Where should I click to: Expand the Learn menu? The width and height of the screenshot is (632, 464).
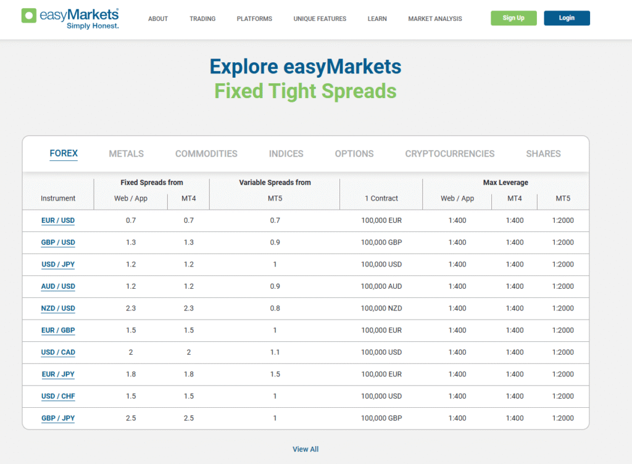(x=377, y=19)
